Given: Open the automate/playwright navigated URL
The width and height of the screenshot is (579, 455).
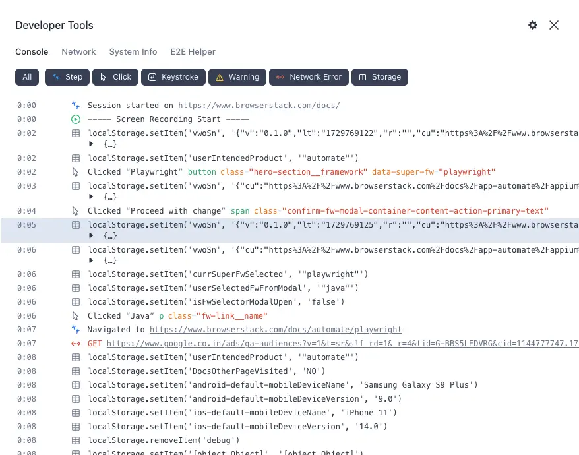Looking at the screenshot, I should 275,330.
